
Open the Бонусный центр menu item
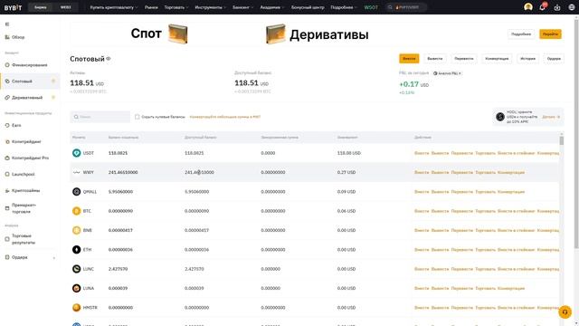[308, 7]
